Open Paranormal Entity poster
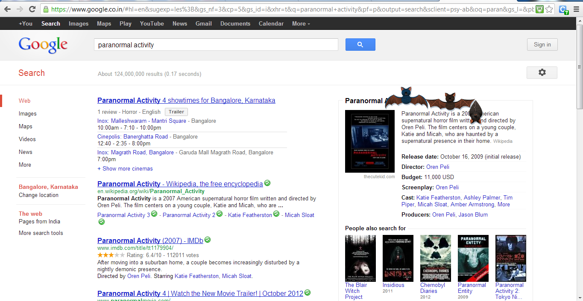The width and height of the screenshot is (583, 301). click(x=473, y=258)
